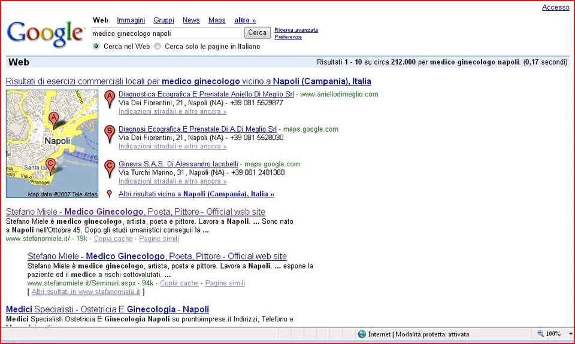Open Diagnostica Ecografica E Prenatale Aniello Di Meglio link

tap(206, 94)
